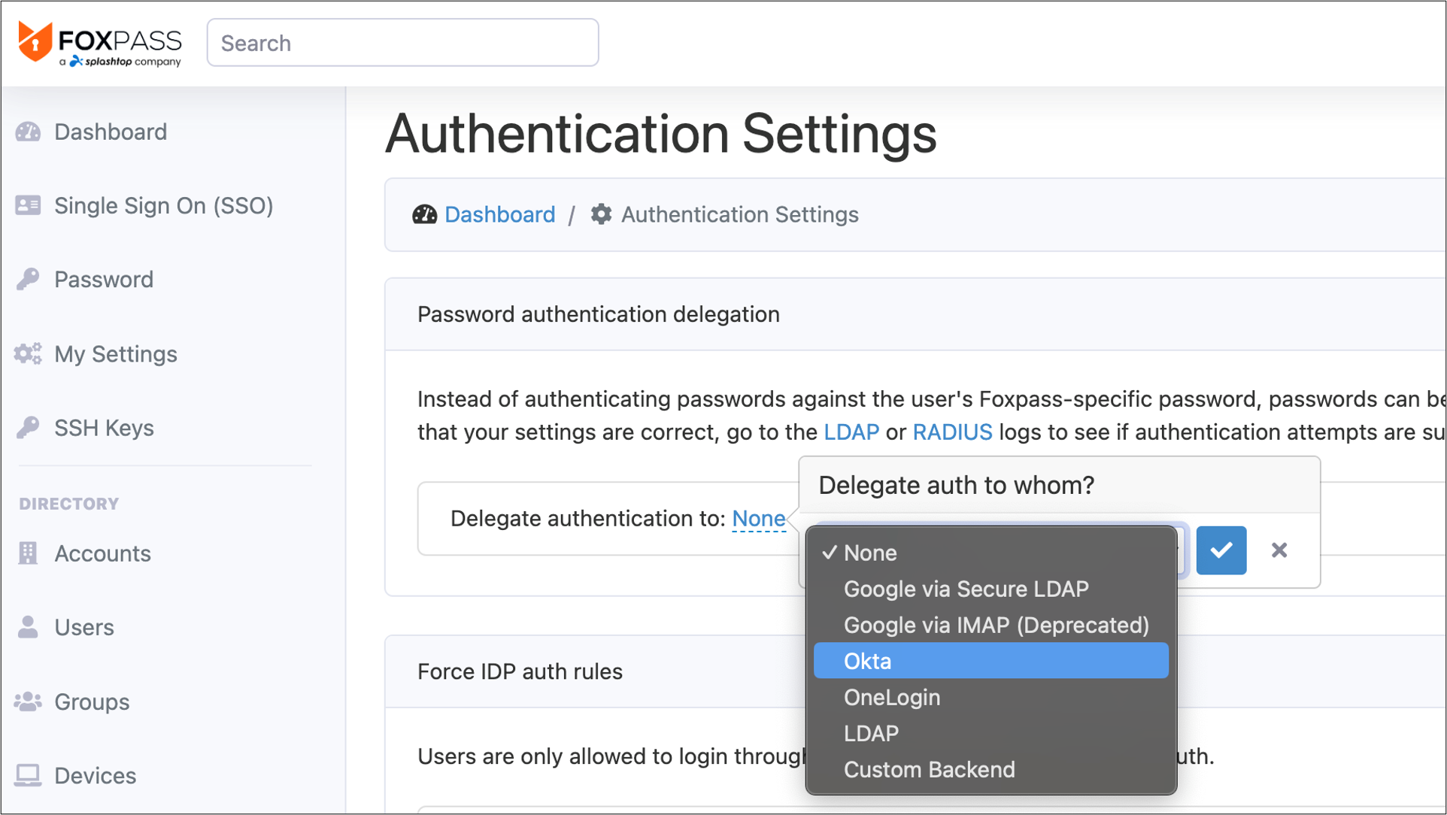
Task: Click the Single Sign On card icon
Action: 28,205
